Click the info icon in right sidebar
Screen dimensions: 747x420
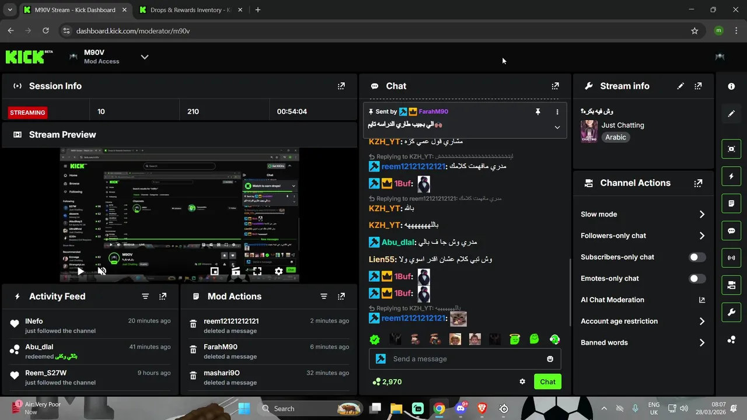coord(731,86)
